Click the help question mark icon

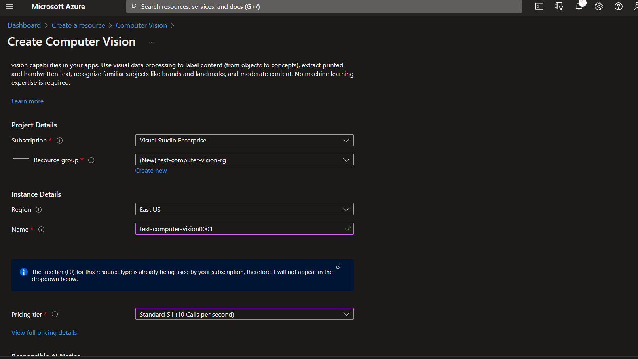click(618, 6)
